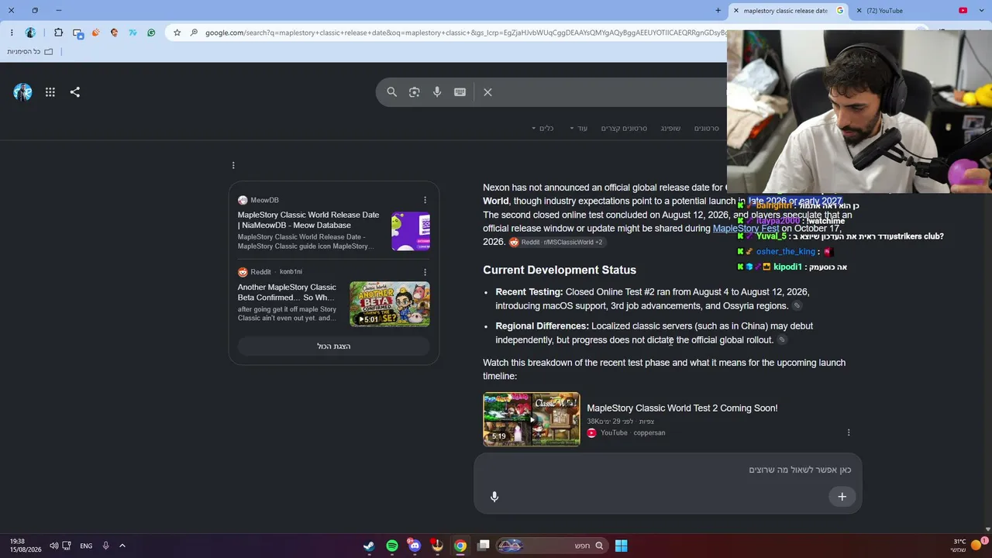992x558 pixels.
Task: Open 'MapleStory Classic World Release Date' MeowDB link
Action: pos(308,220)
